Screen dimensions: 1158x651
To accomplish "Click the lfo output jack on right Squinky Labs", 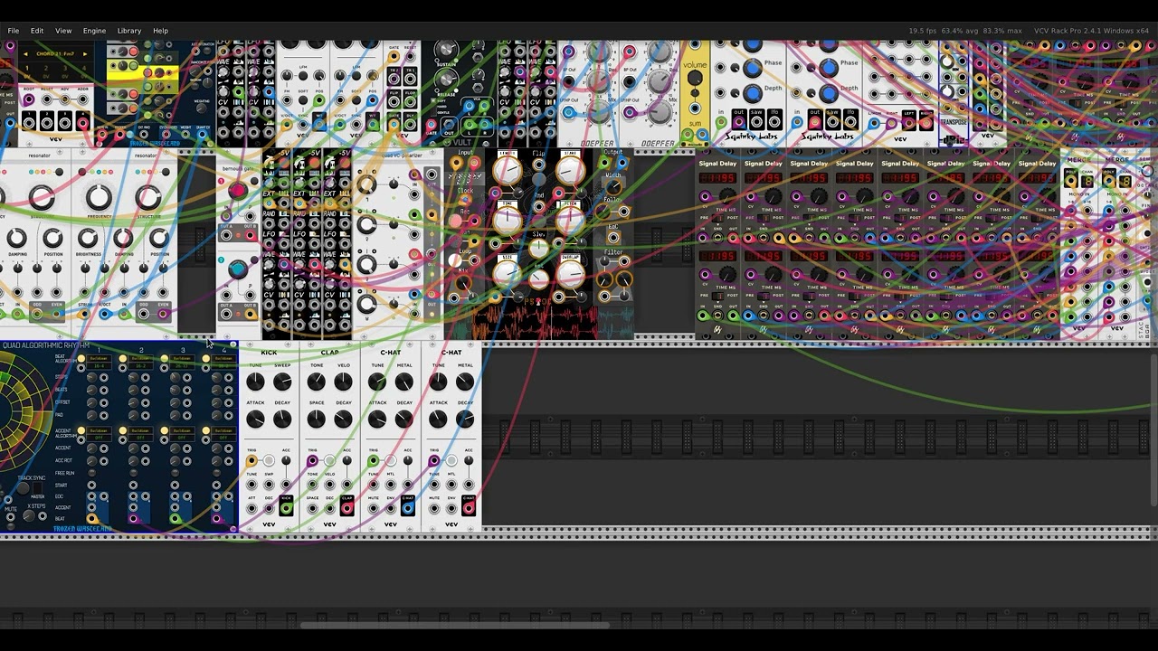I will coord(852,122).
